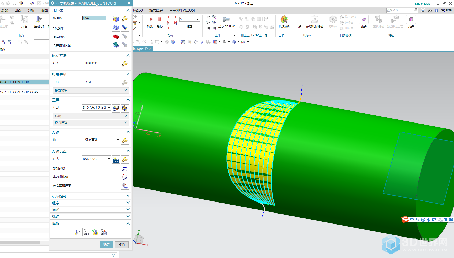Expand the Program (程序) section
The width and height of the screenshot is (454, 258).
tap(90, 203)
